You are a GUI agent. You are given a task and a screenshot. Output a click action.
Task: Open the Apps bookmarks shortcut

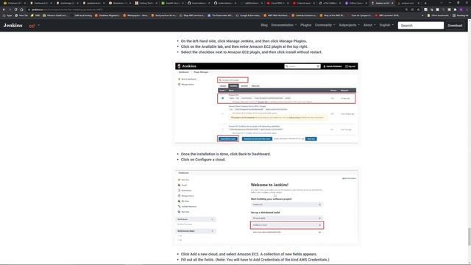click(x=7, y=15)
